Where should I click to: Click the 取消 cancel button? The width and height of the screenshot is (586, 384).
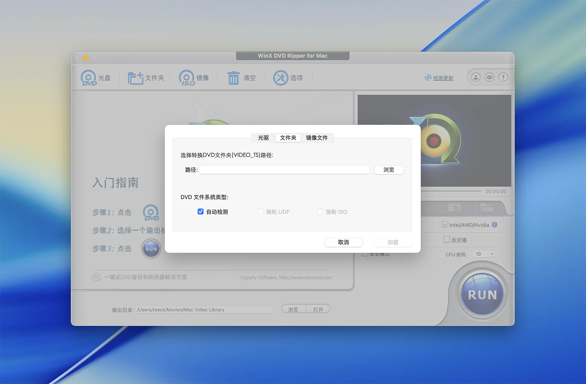343,242
